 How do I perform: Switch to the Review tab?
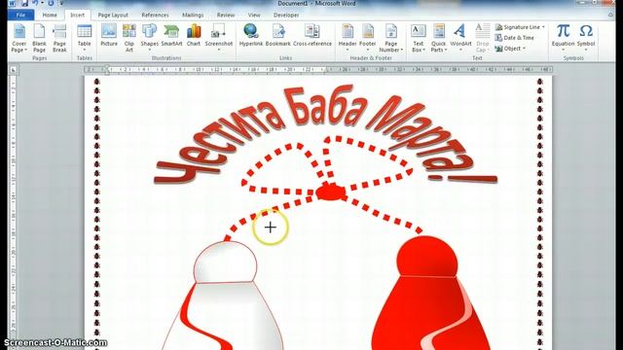tap(225, 16)
